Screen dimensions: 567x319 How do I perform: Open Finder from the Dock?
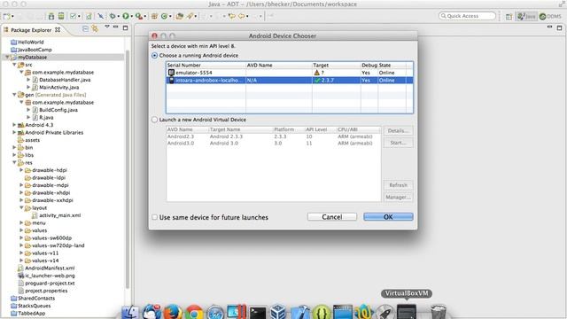[x=130, y=312]
